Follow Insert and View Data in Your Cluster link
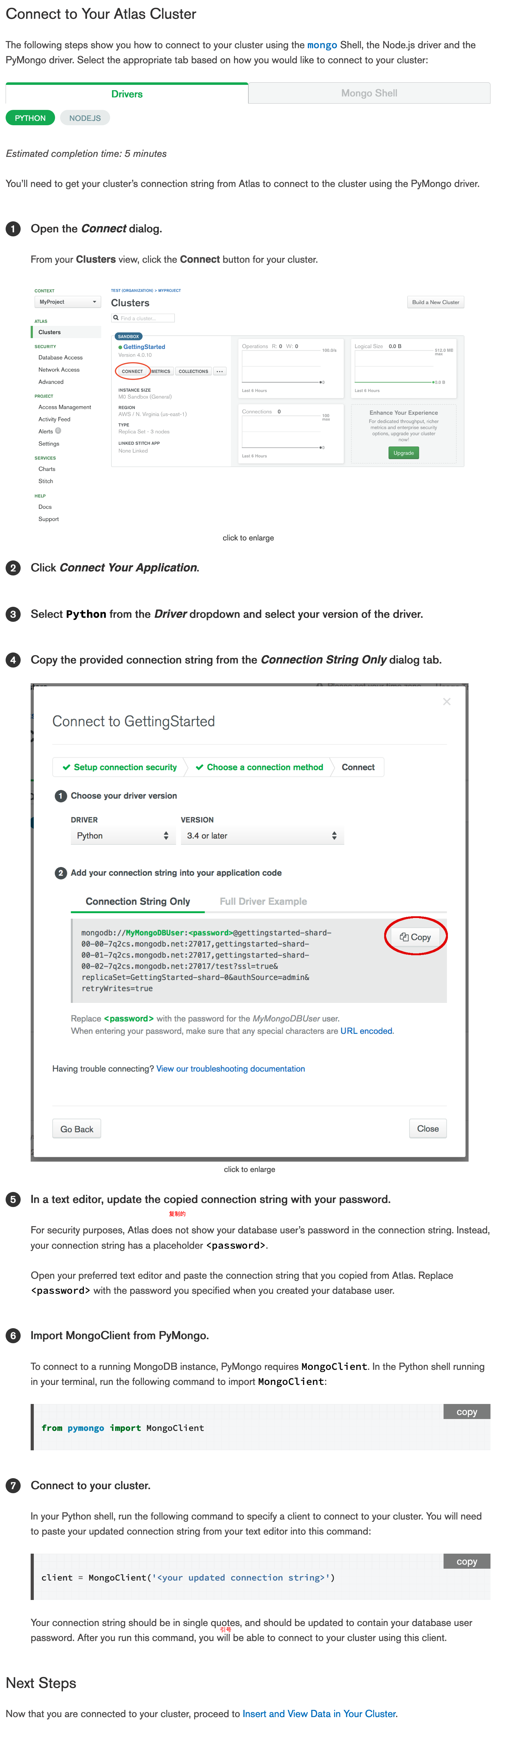Viewport: 508px width, 1739px height. click(319, 1713)
